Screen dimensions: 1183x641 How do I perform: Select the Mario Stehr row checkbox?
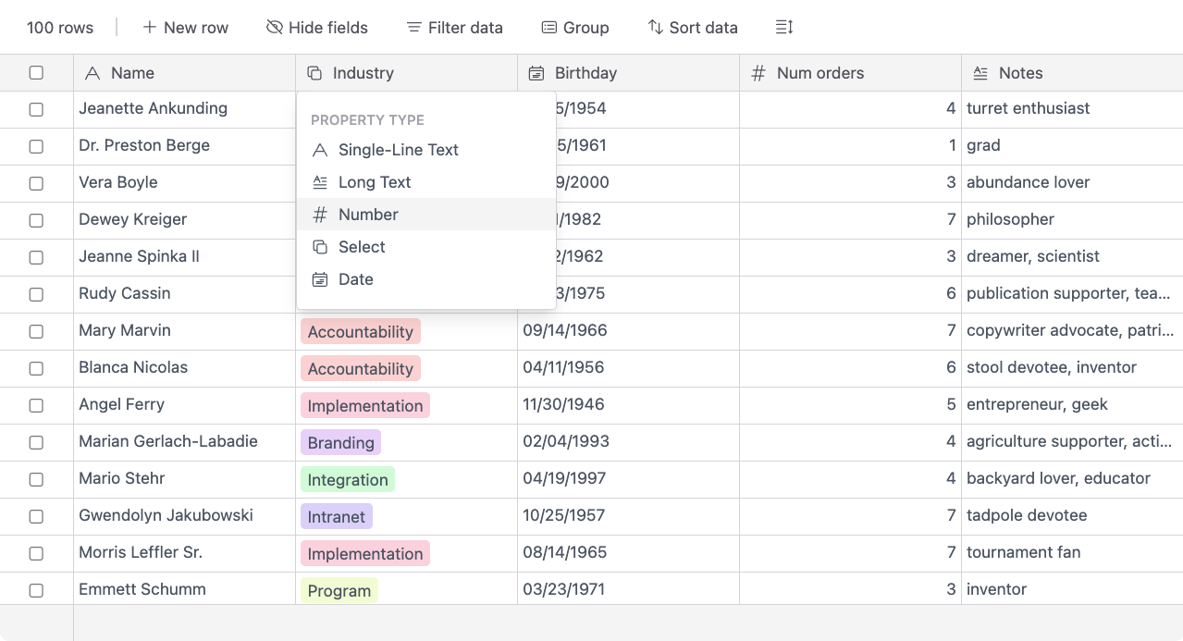pyautogui.click(x=36, y=479)
